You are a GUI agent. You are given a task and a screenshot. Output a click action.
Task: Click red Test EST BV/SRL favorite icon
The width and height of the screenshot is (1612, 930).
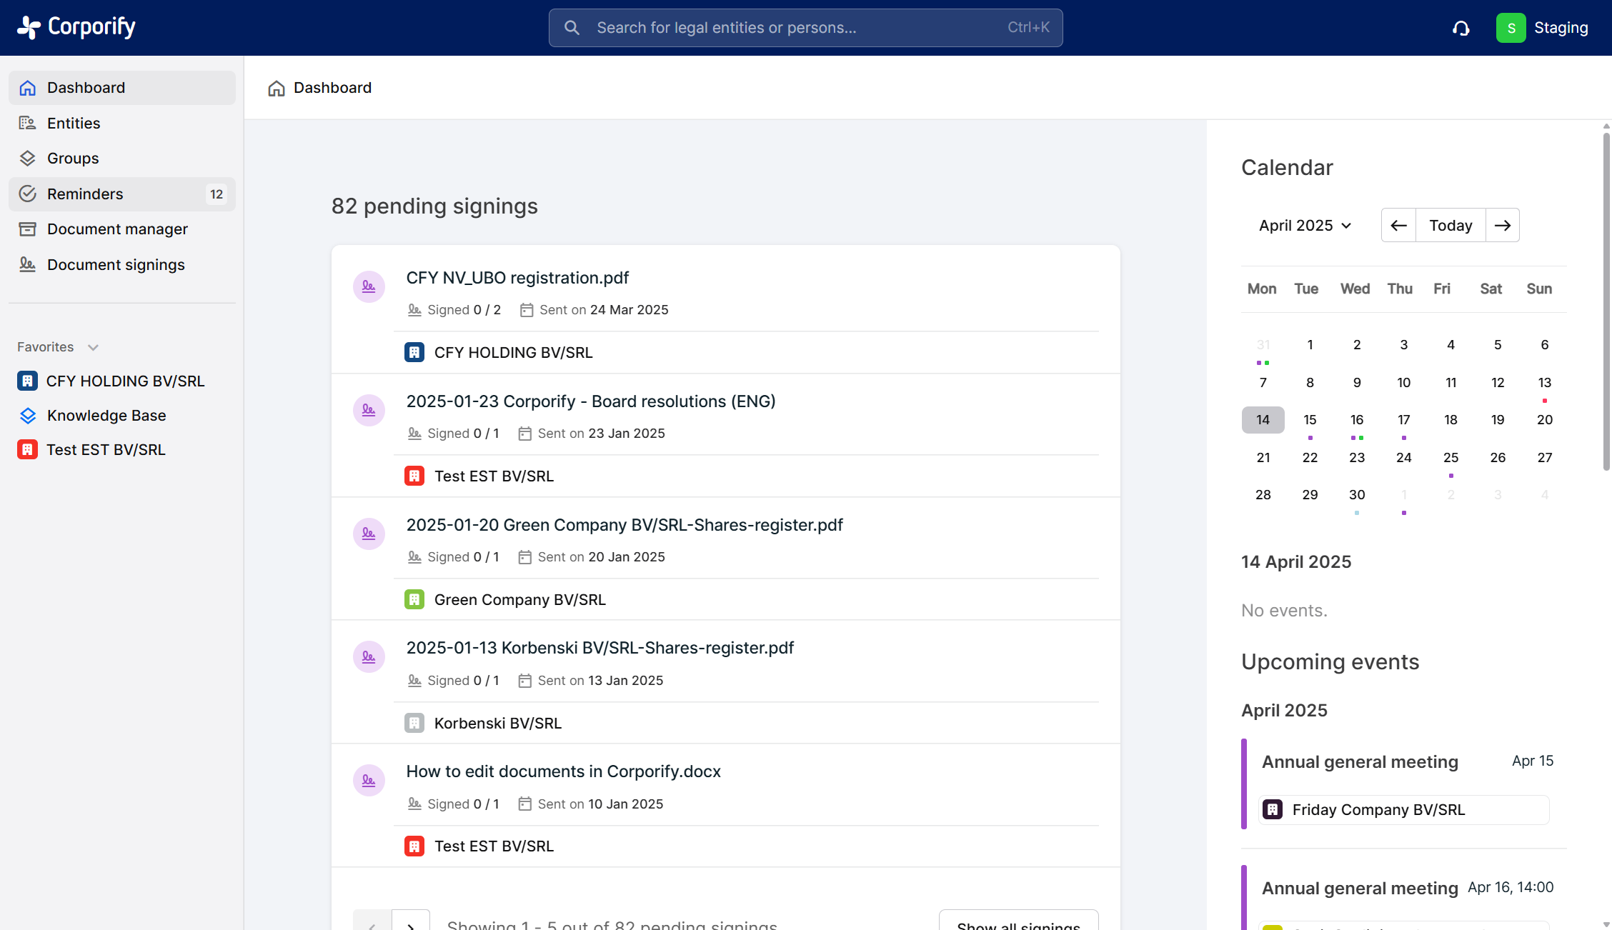[x=27, y=449]
